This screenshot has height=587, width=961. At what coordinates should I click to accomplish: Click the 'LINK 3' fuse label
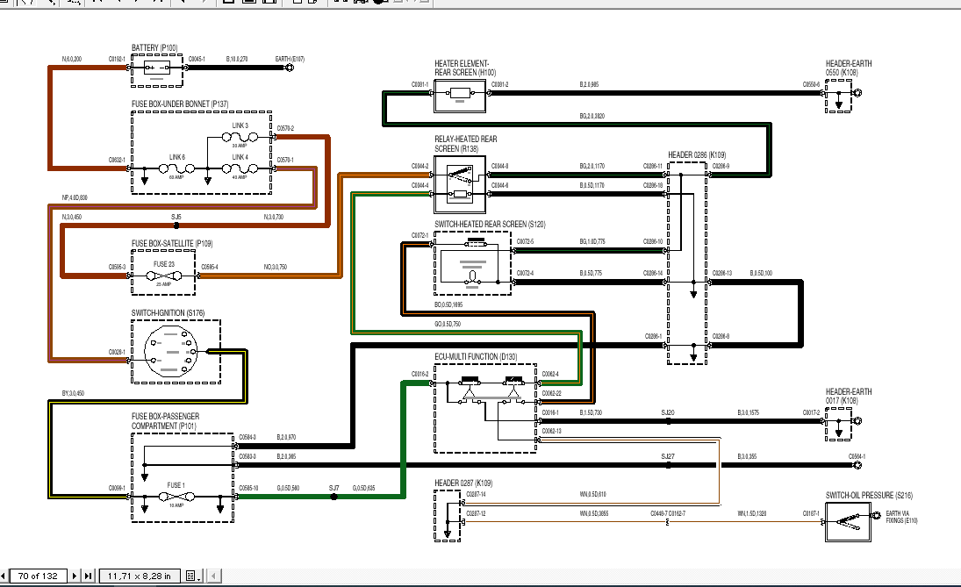point(240,125)
